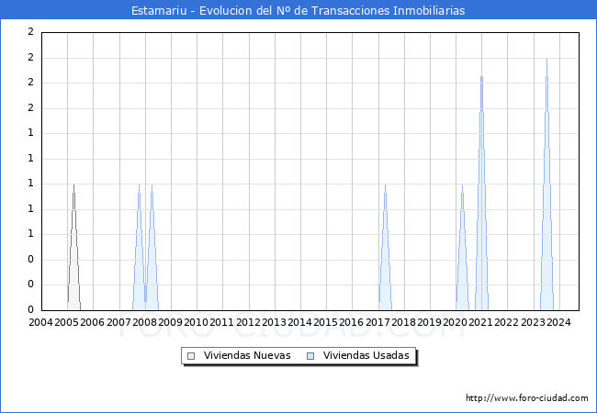Select the 2022 x-axis label
The image size is (597, 413).
click(506, 322)
